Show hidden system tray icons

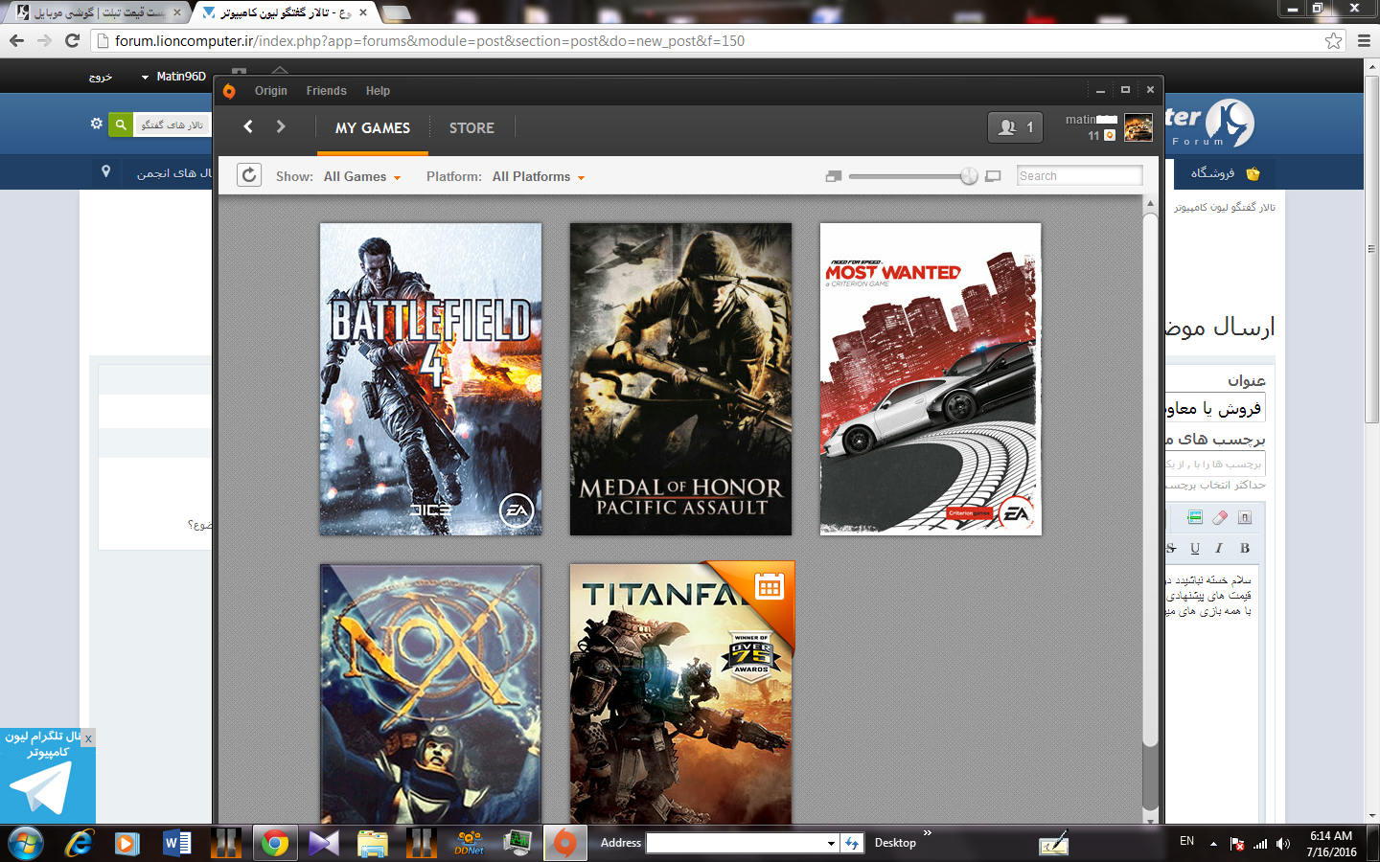click(x=1213, y=844)
